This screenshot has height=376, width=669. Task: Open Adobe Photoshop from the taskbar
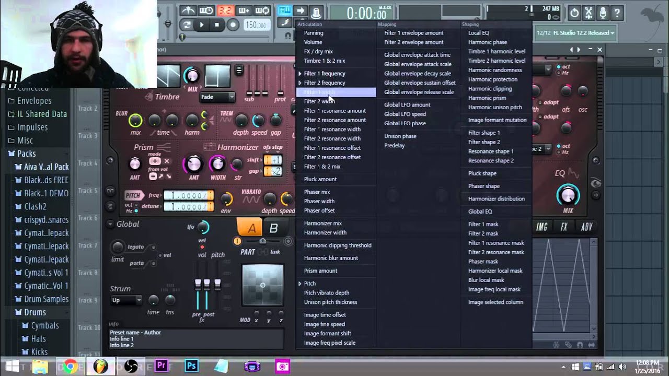point(192,366)
